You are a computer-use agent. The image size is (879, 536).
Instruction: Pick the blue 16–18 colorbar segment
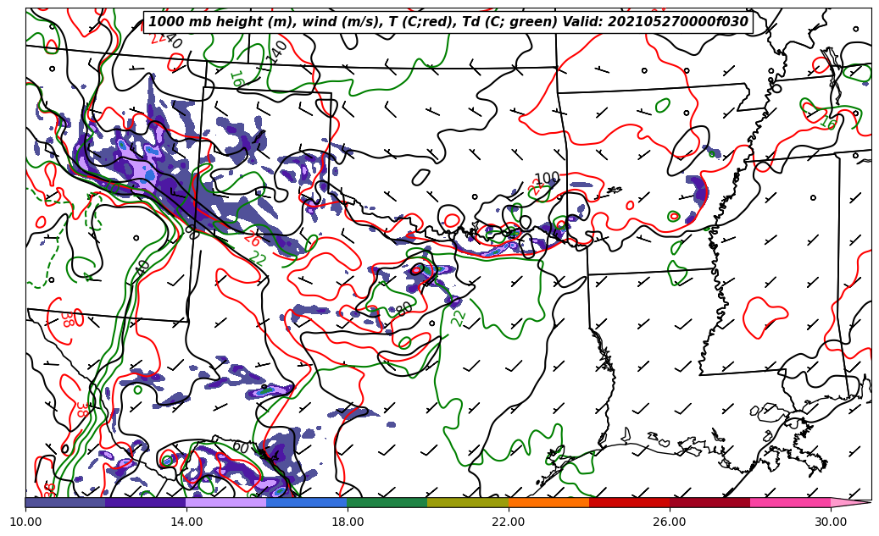pyautogui.click(x=307, y=502)
